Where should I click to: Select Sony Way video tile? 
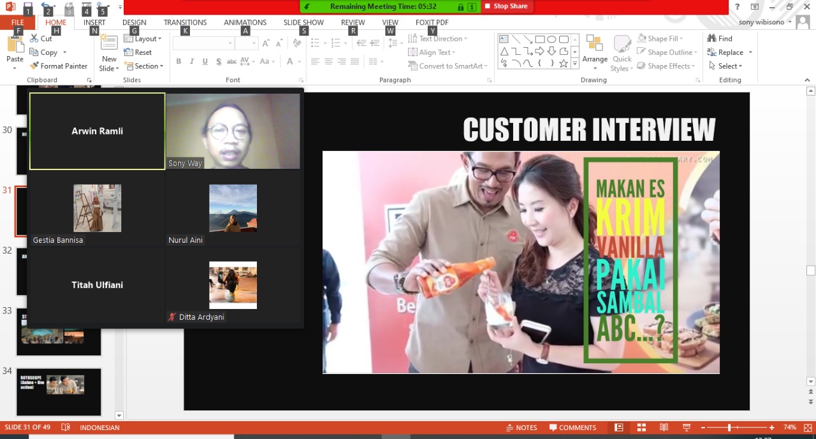[233, 131]
